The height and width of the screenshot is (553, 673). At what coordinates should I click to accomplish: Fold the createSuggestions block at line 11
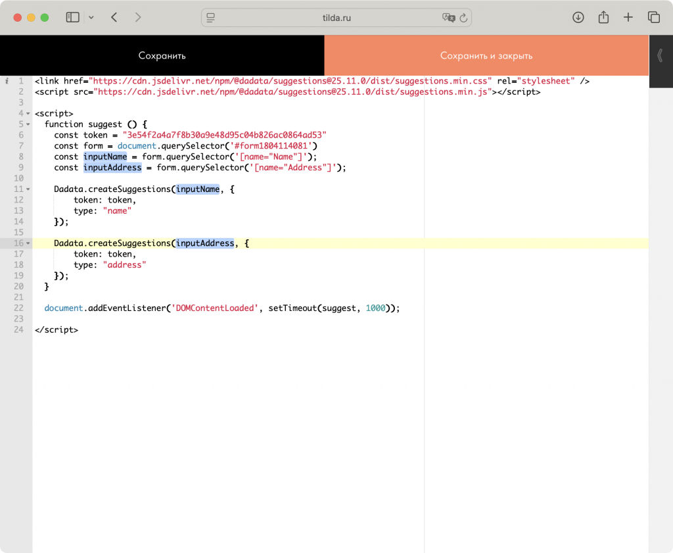click(x=28, y=189)
